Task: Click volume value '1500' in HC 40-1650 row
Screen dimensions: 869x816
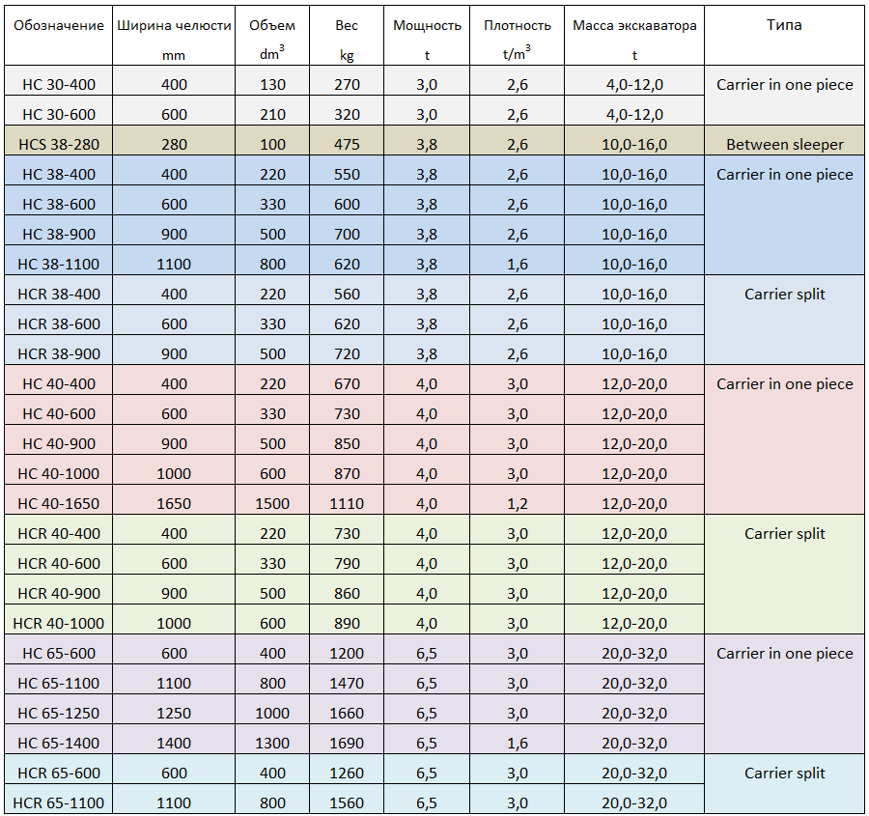Action: click(x=272, y=503)
